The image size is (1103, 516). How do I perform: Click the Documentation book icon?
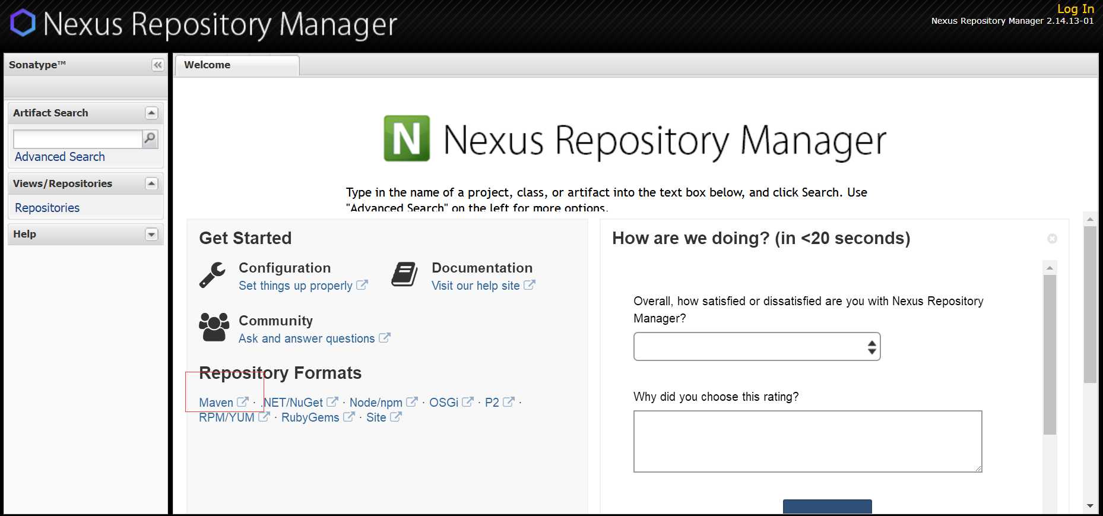click(405, 274)
